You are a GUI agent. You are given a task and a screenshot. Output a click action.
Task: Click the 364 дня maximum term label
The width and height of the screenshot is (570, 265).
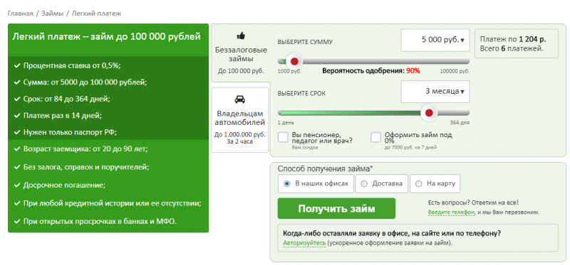[460, 122]
